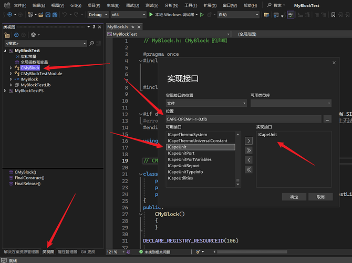
Task: Click the 确定 button in dialog
Action: (294, 197)
